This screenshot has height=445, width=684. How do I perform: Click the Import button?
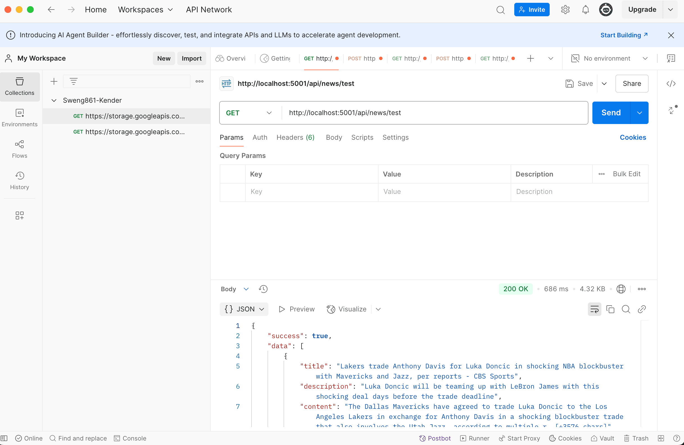192,59
